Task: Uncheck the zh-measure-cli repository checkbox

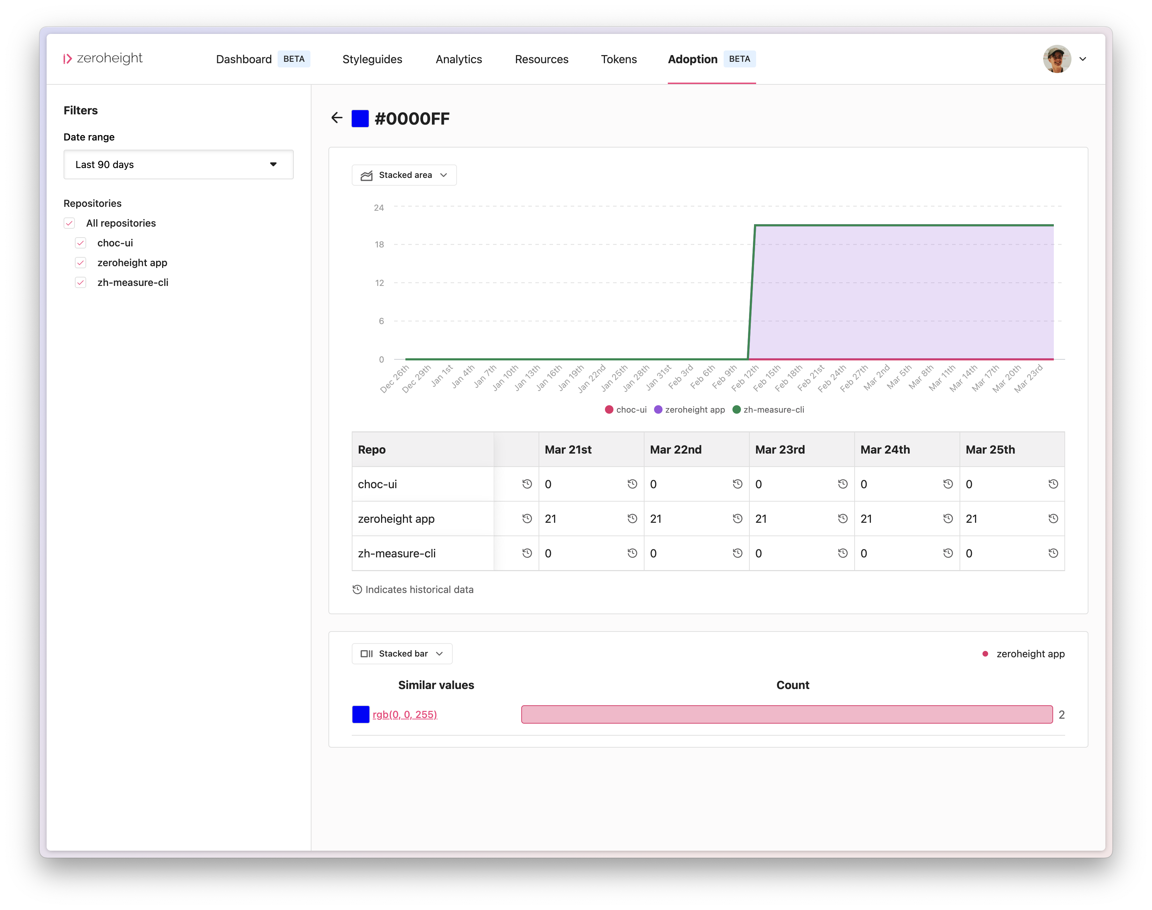Action: pyautogui.click(x=81, y=282)
